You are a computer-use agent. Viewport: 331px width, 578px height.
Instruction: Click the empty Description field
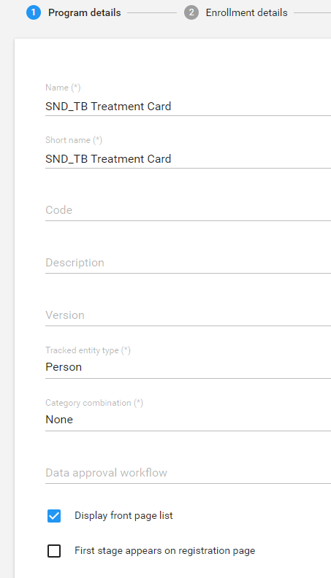pos(189,263)
